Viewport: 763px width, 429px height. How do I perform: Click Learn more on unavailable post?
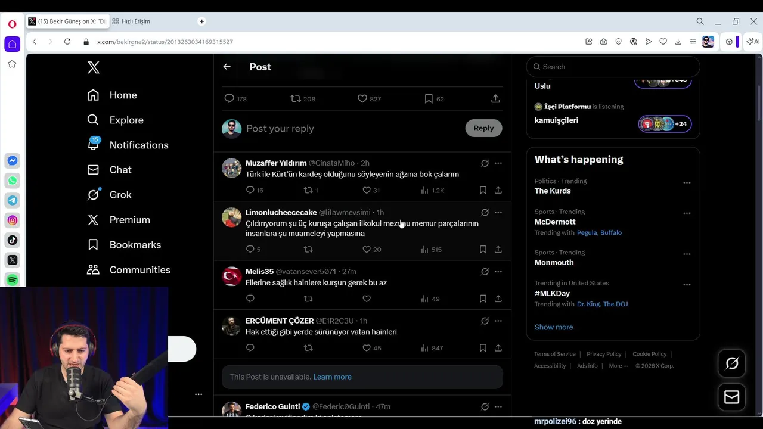332,377
